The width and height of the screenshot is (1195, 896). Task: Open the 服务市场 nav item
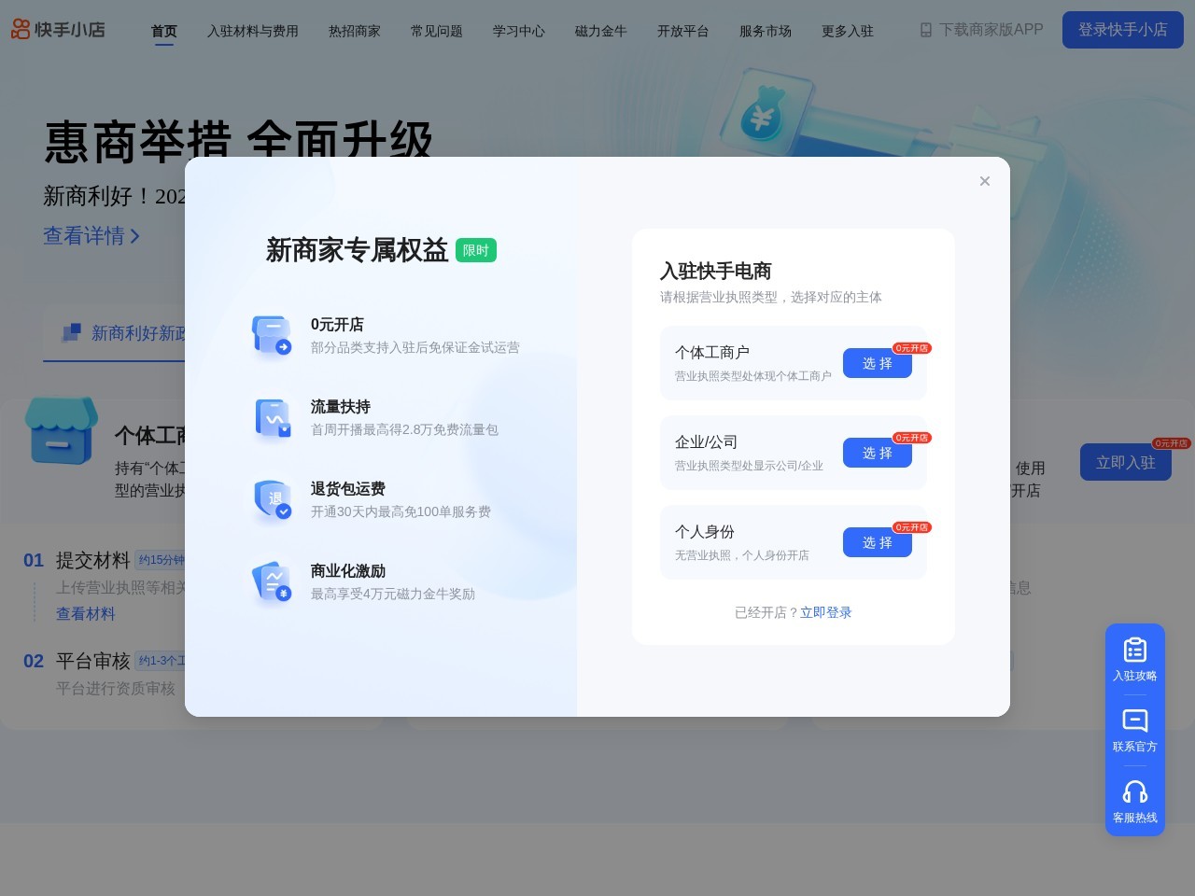click(766, 31)
